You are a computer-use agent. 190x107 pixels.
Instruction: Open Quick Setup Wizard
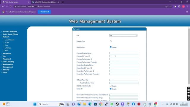click(x=11, y=34)
